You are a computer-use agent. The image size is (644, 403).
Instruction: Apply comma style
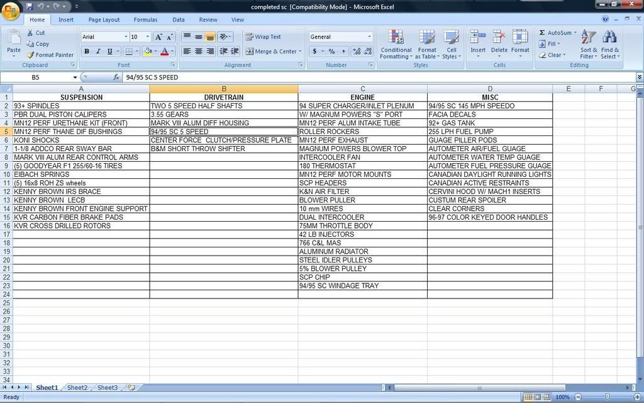pos(343,52)
